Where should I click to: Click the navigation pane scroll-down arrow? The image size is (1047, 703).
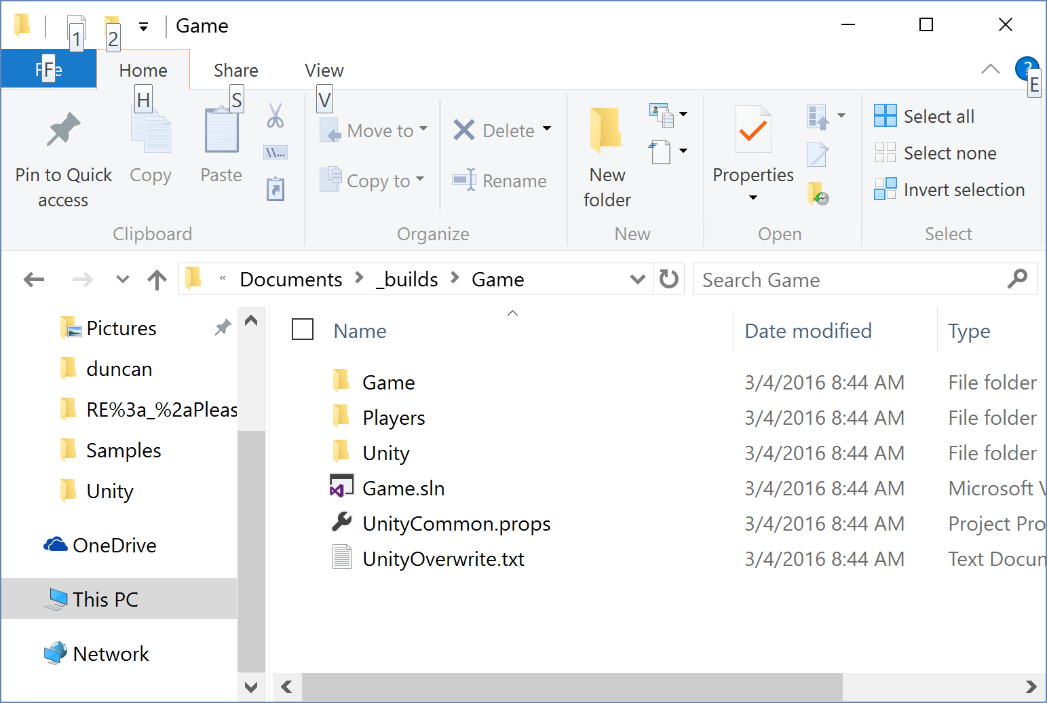(251, 687)
